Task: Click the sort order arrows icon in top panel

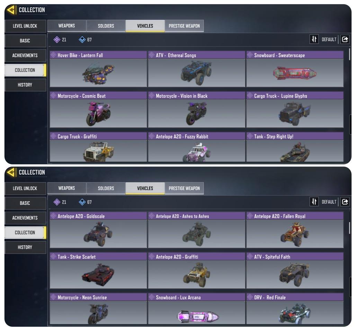Action: point(314,39)
